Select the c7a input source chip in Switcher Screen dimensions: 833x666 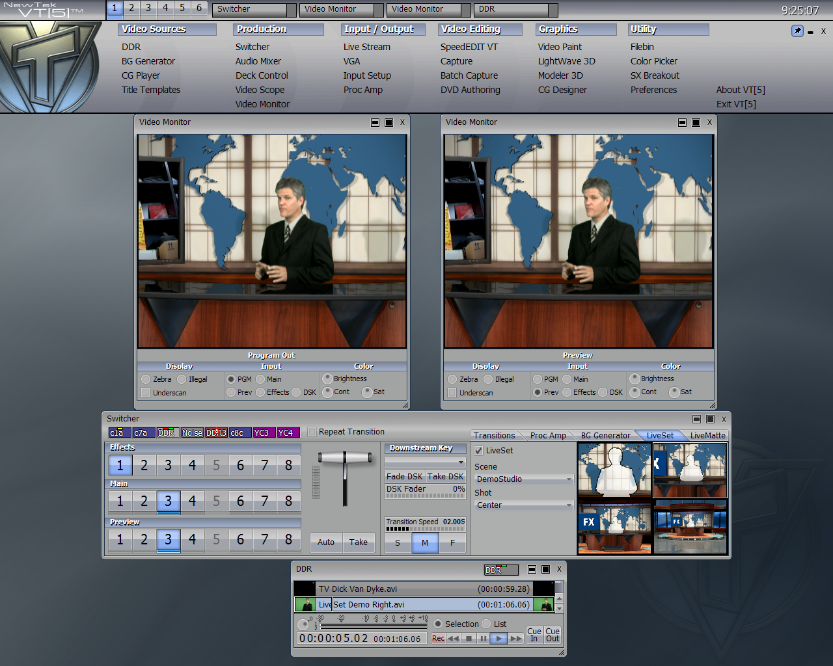(144, 433)
